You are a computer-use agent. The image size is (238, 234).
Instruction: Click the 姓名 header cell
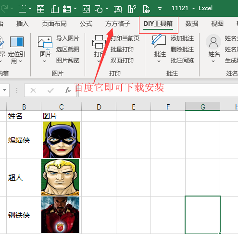24,116
